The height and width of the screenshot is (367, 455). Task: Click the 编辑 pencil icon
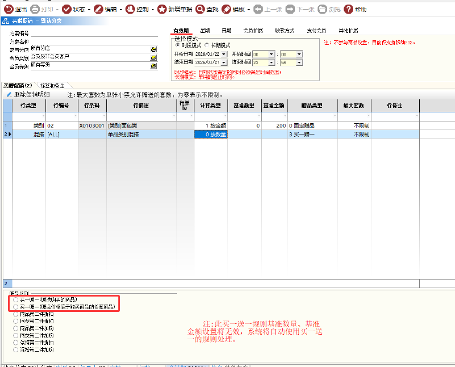coord(98,9)
